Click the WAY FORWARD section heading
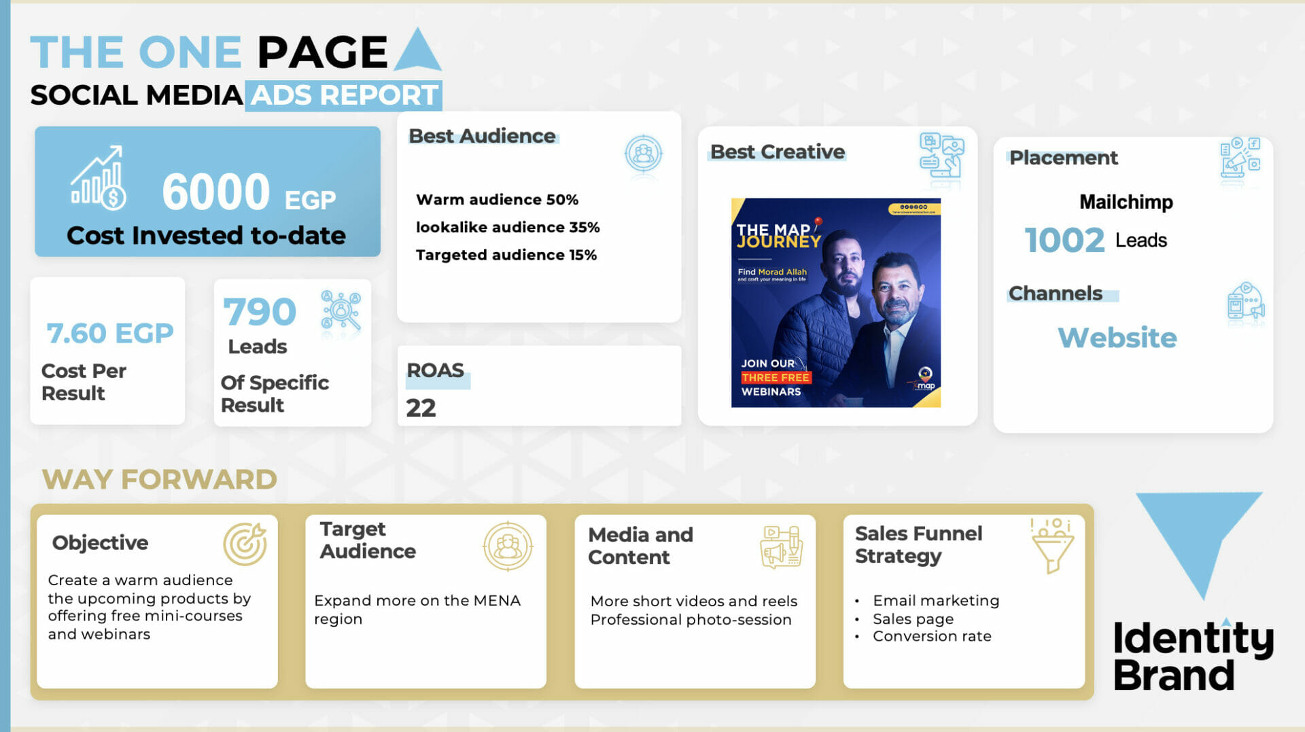Screen dimensions: 1305x732 click(x=160, y=480)
